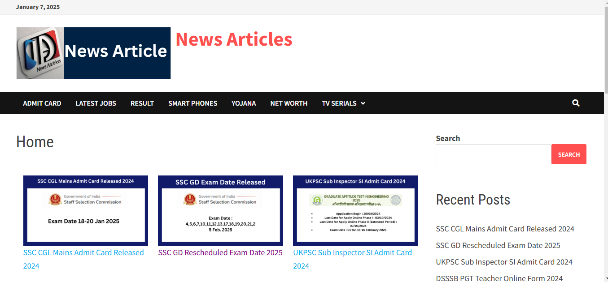Open recent post UKPSC Sub Inspector SI Admit Card 2024
608x282 pixels.
coord(504,262)
